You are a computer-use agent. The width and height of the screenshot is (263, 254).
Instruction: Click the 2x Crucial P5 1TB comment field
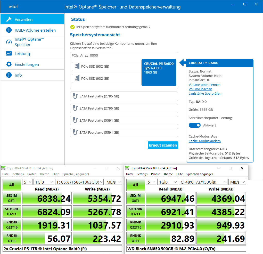point(62,249)
